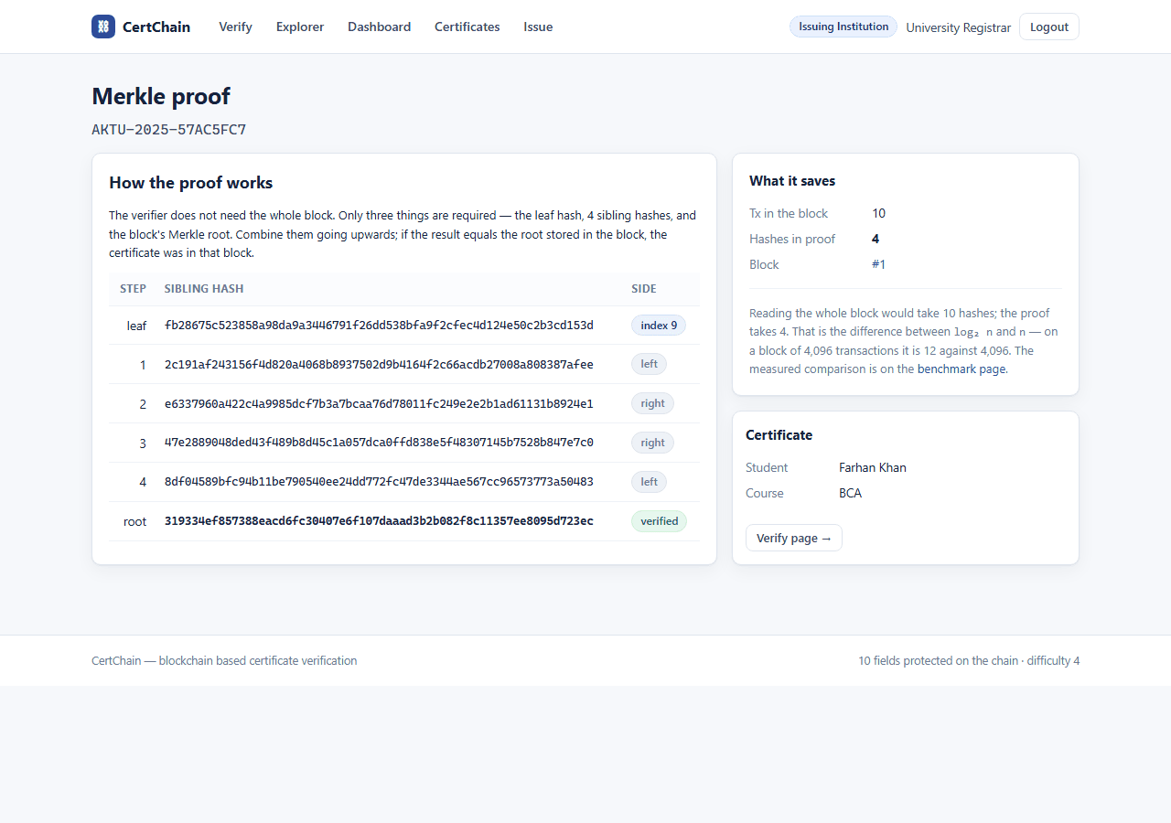Image resolution: width=1171 pixels, height=823 pixels.
Task: Click the SIBLING HASH column header
Action: (204, 289)
